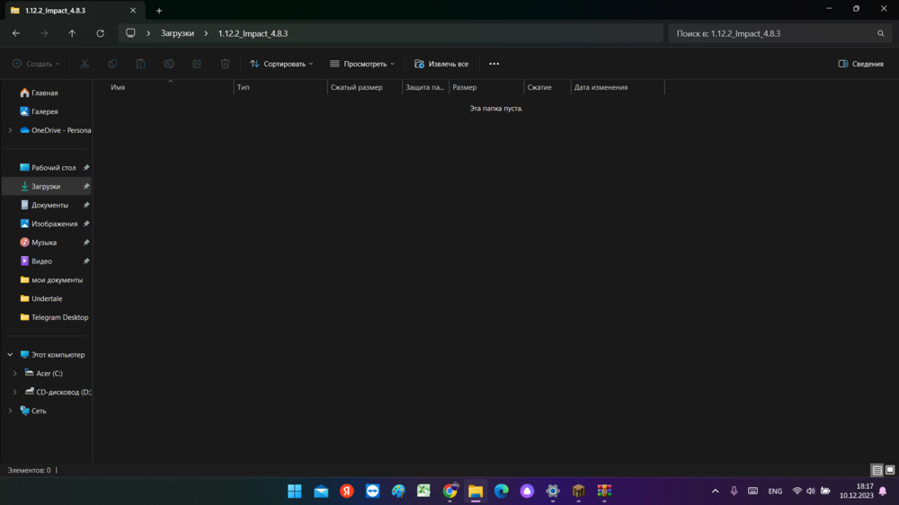Viewport: 899px width, 505px height.
Task: Expand the OneDrive - Personal node
Action: [x=10, y=130]
